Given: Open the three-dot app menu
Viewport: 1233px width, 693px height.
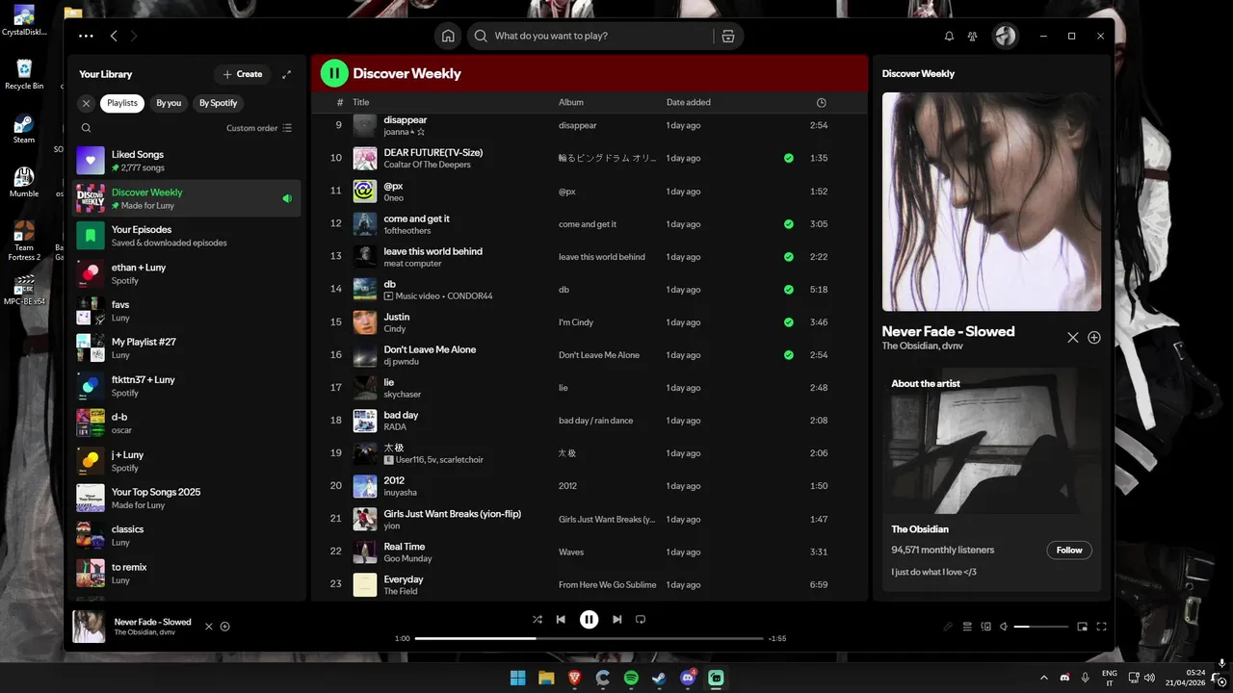Looking at the screenshot, I should [x=86, y=36].
